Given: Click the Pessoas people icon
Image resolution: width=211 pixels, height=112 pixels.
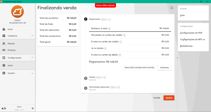Looking at the screenshot, I should point(4,43).
